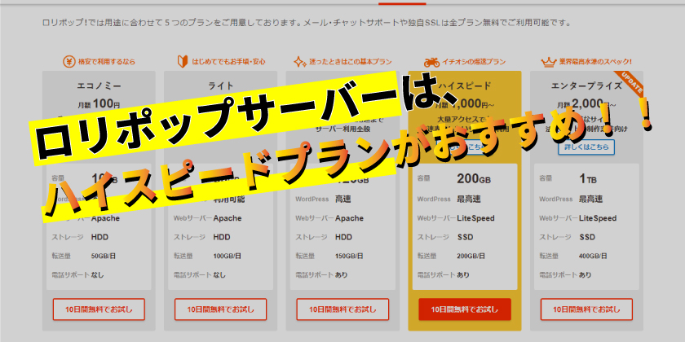Start 10-day free trial for the 150GB/日 plan
Viewport: 685px width, 342px height.
[342, 309]
